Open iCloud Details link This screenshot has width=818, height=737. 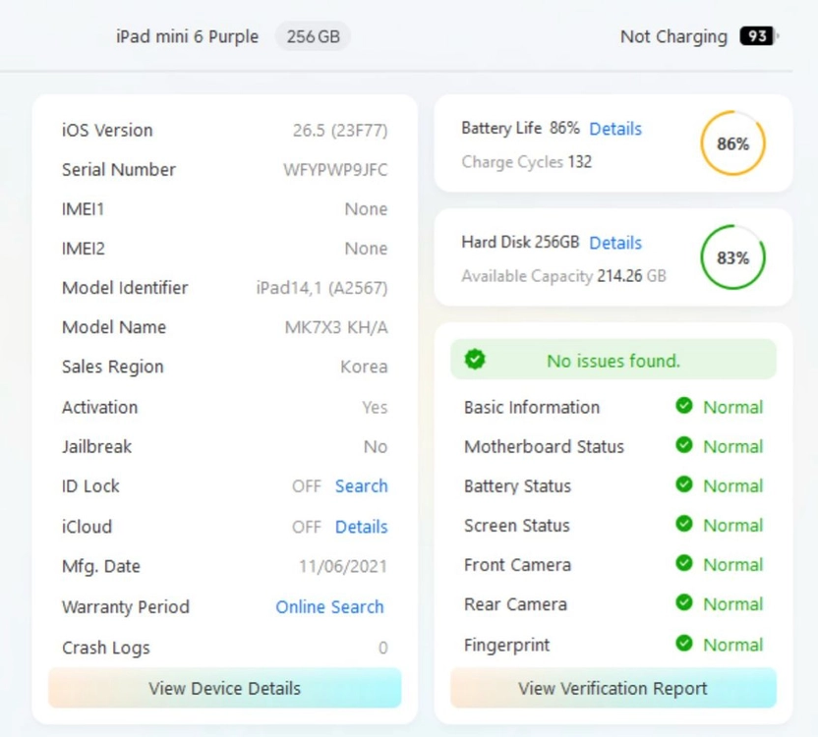tap(361, 527)
